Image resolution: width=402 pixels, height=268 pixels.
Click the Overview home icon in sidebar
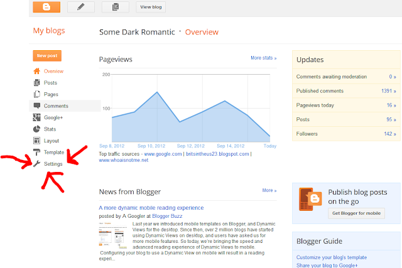36,71
